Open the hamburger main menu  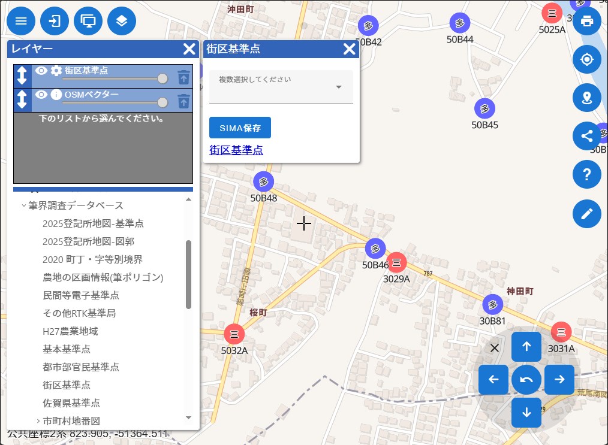[21, 22]
